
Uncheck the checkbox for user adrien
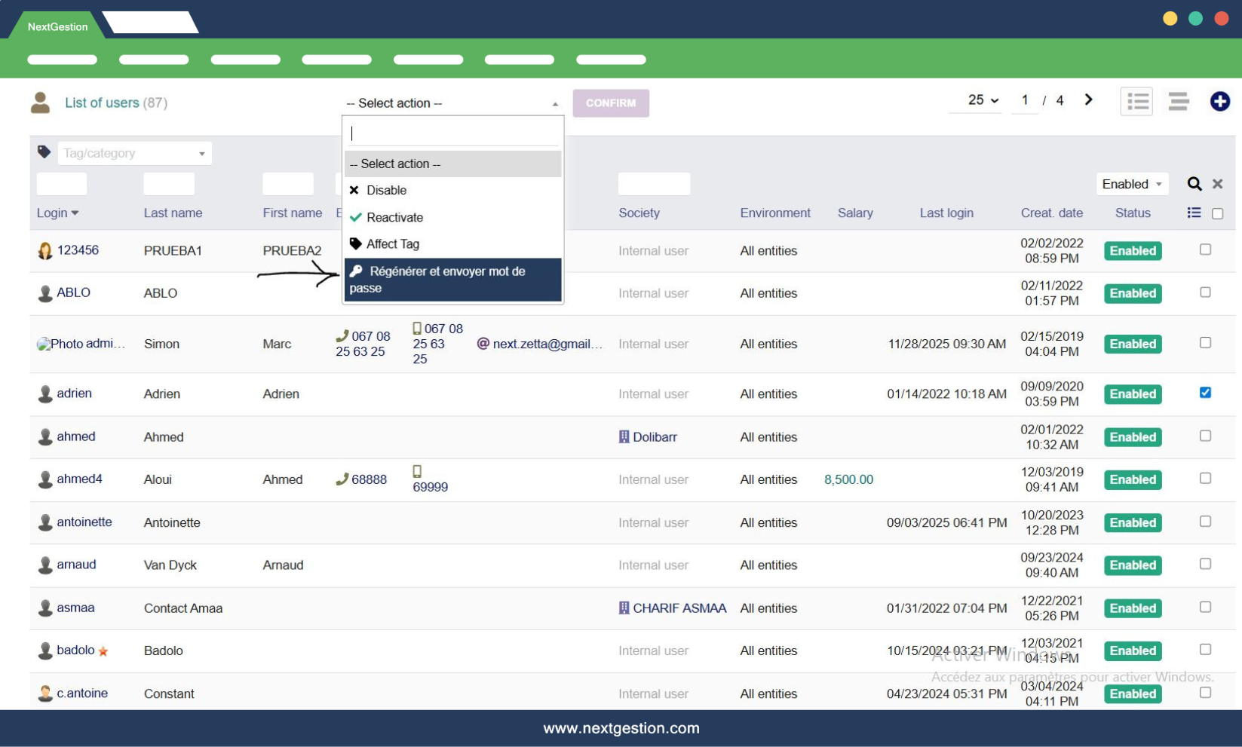(1205, 393)
